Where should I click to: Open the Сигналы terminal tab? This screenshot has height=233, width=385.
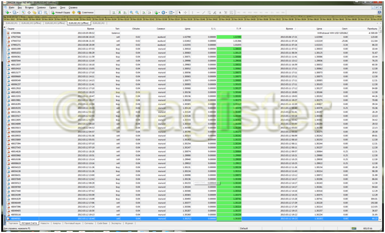[89, 223]
